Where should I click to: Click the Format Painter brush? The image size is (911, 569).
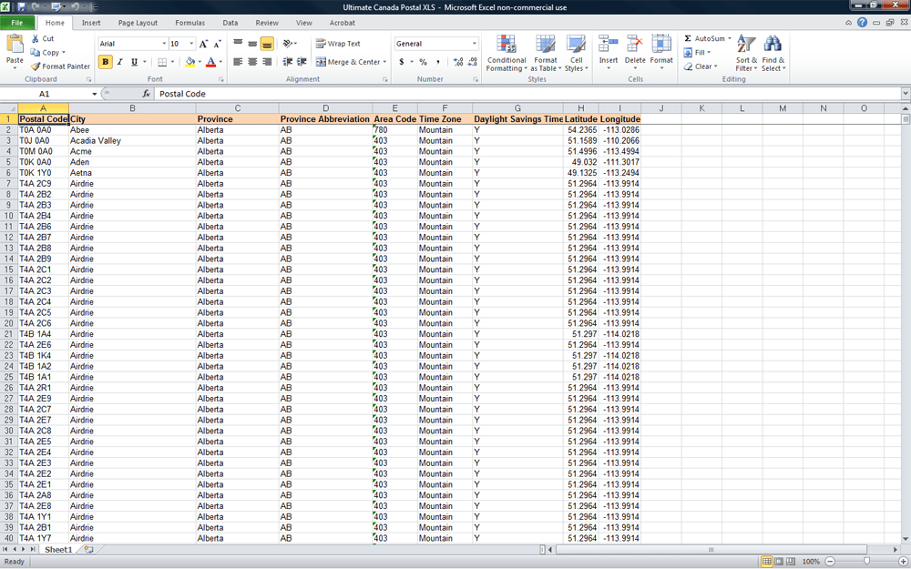tap(36, 66)
